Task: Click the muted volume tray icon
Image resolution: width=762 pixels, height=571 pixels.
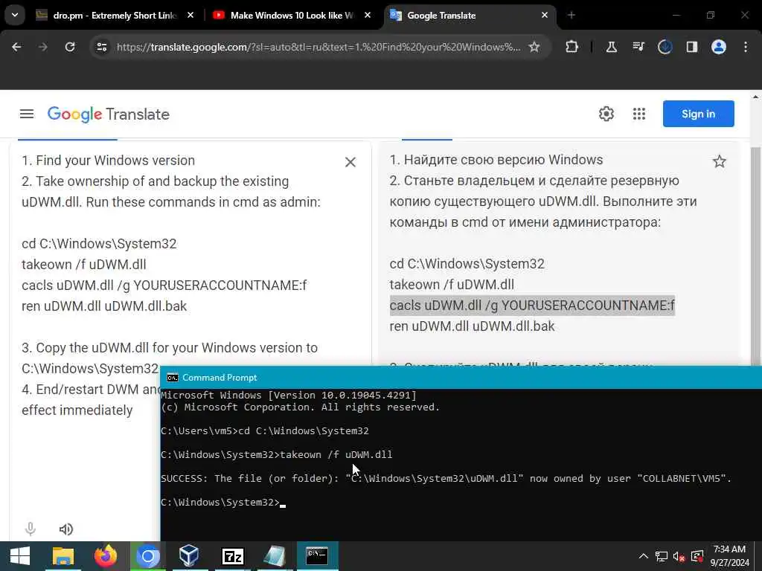Action: [679, 556]
